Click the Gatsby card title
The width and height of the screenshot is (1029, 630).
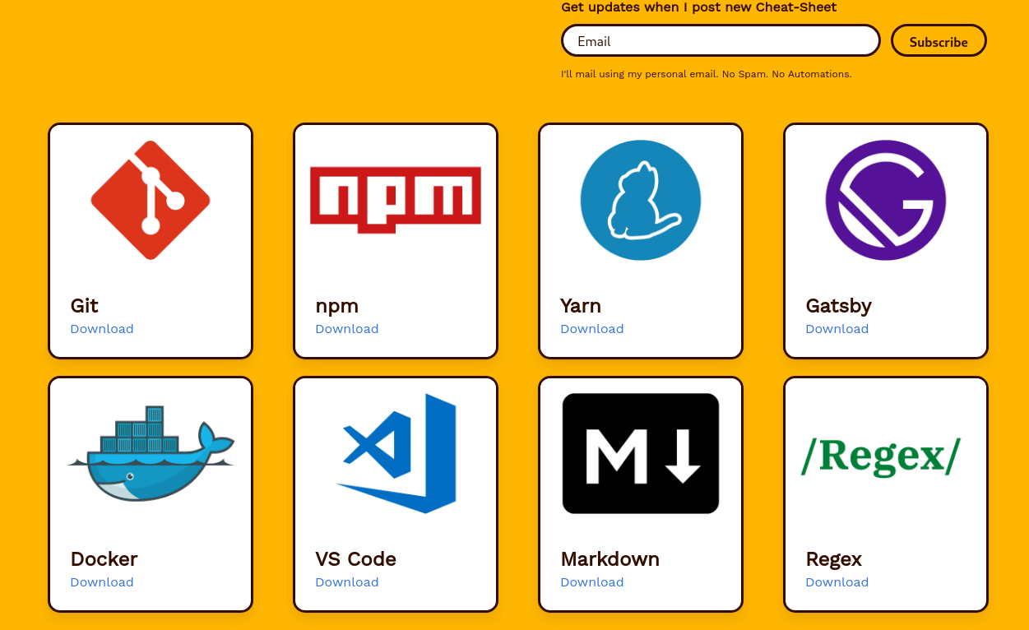839,306
